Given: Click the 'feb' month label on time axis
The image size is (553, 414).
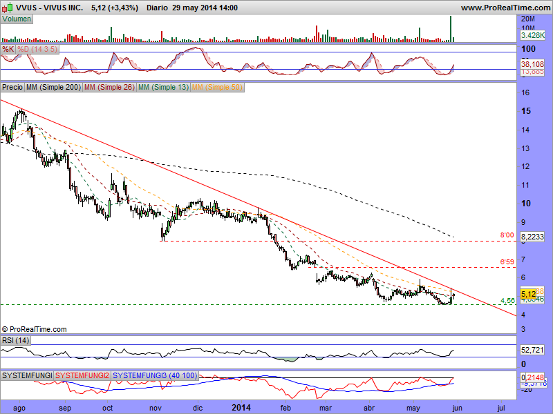Looking at the screenshot, I should 285,408.
